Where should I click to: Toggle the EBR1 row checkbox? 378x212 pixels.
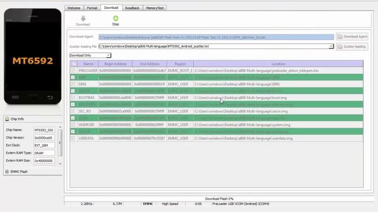[73, 84]
